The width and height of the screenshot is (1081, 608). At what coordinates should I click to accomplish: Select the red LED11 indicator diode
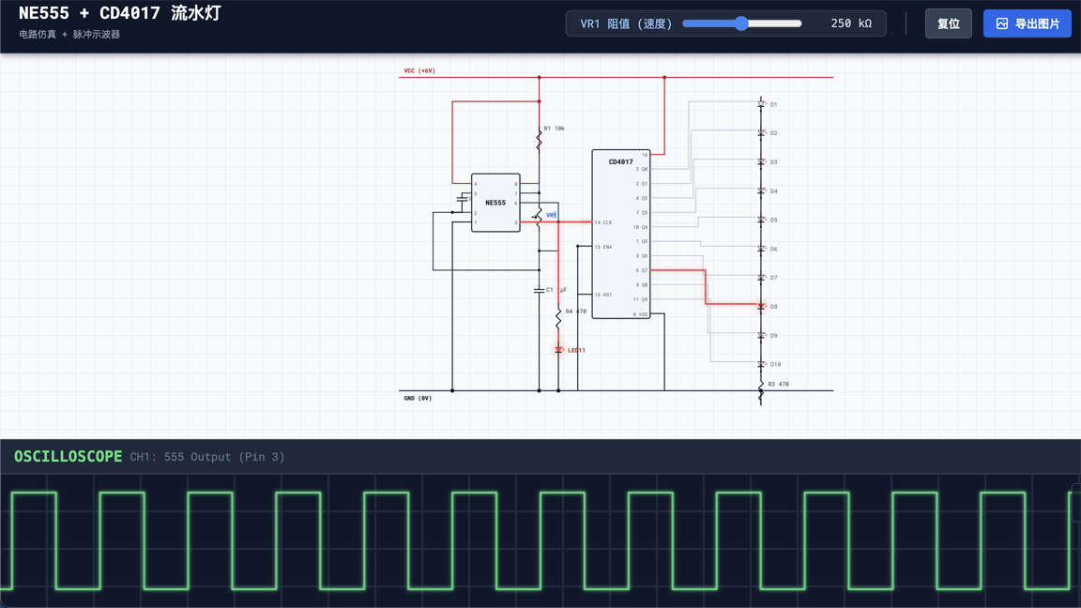pos(558,350)
